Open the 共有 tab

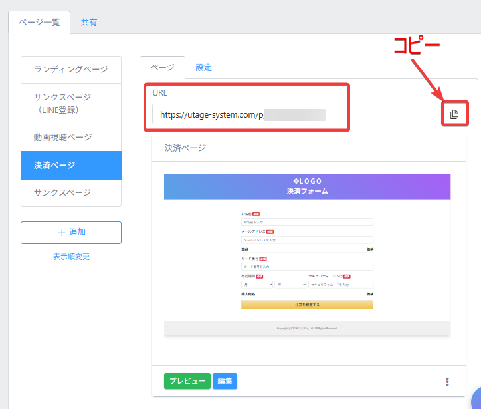pos(89,22)
